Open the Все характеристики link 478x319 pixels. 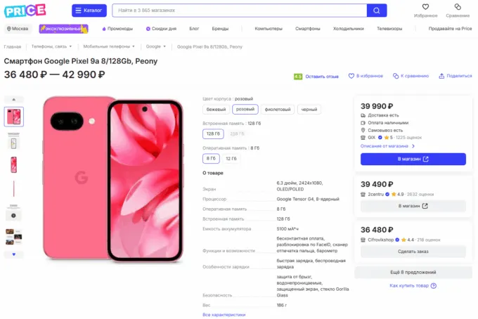(224, 315)
